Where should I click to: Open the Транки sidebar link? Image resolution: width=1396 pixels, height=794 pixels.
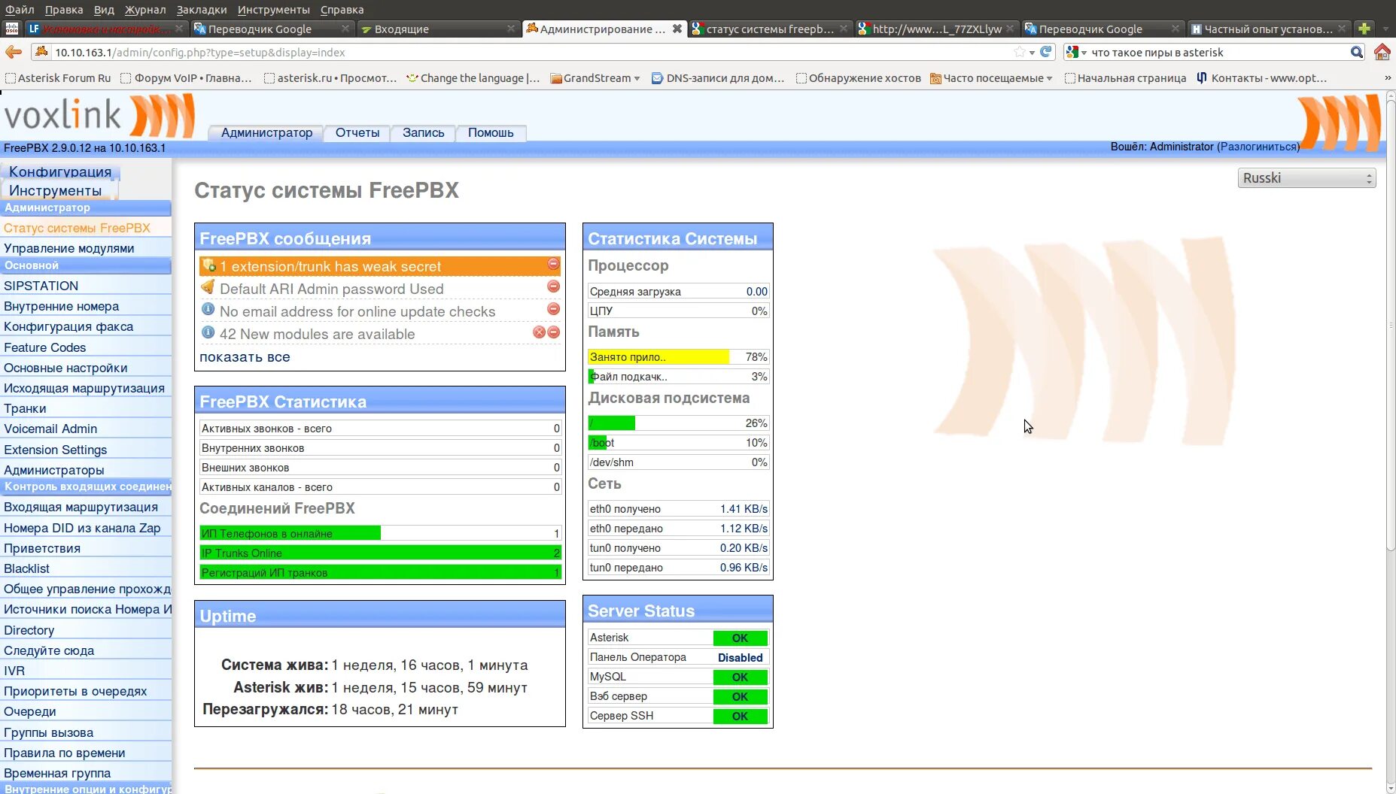(25, 408)
